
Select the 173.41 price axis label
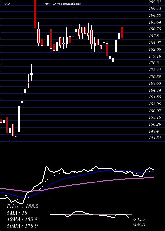155,70
